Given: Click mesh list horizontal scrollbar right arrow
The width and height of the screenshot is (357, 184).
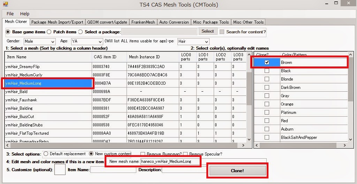Looking at the screenshot, I should tap(243, 145).
